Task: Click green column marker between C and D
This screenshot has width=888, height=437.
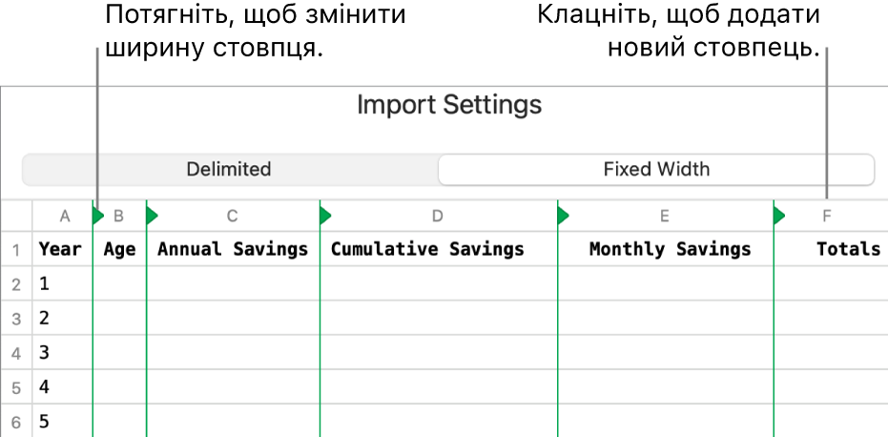Action: click(x=324, y=217)
